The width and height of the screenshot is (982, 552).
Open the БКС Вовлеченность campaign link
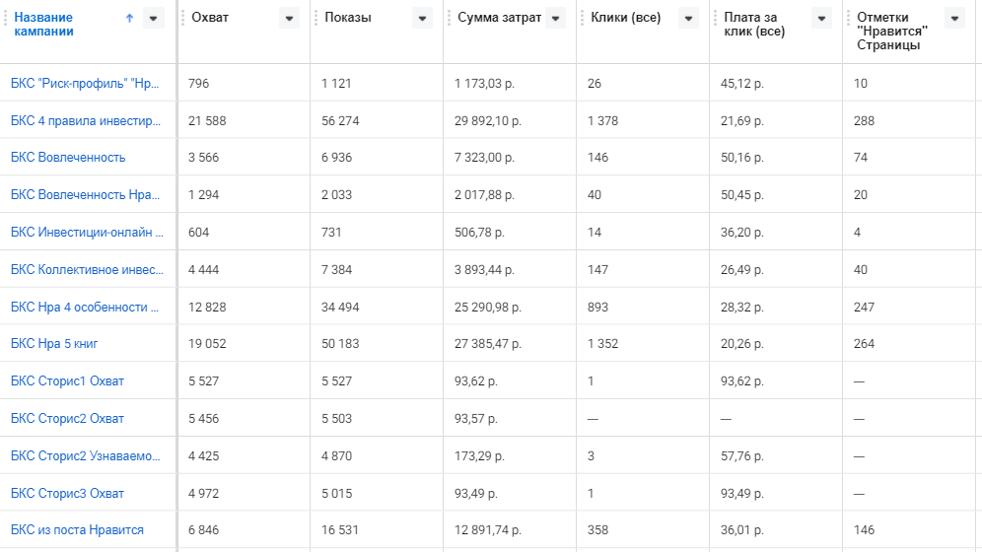point(68,158)
